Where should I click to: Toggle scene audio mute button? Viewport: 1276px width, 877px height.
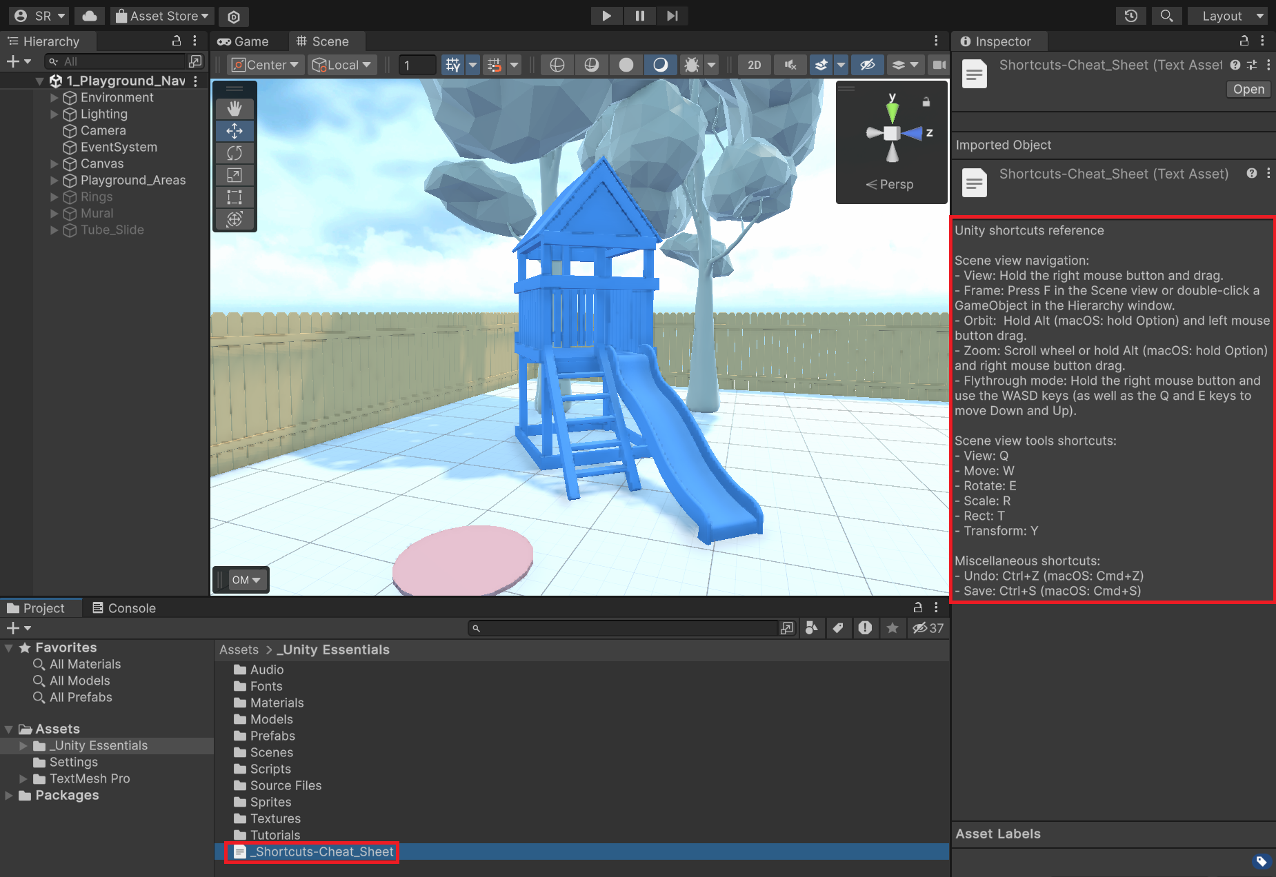790,65
